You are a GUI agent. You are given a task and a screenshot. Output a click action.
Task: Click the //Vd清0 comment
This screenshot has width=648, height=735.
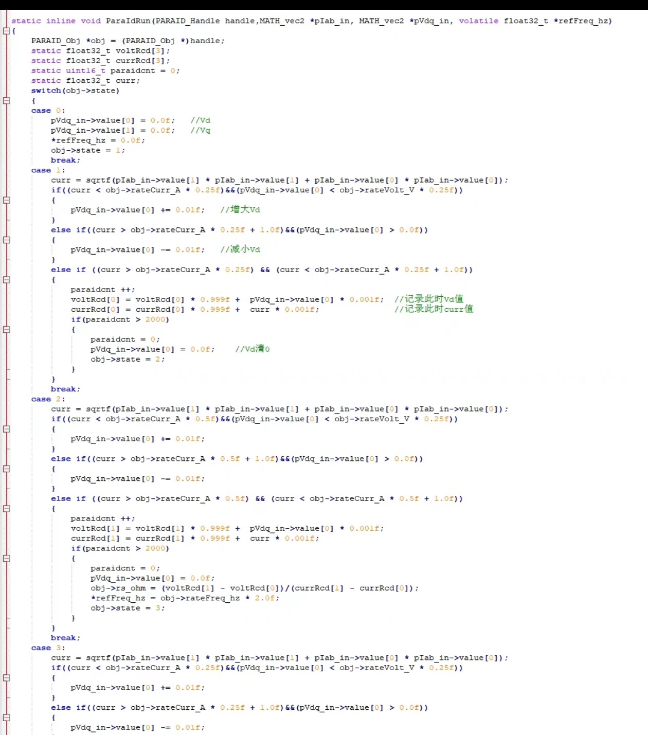click(253, 349)
